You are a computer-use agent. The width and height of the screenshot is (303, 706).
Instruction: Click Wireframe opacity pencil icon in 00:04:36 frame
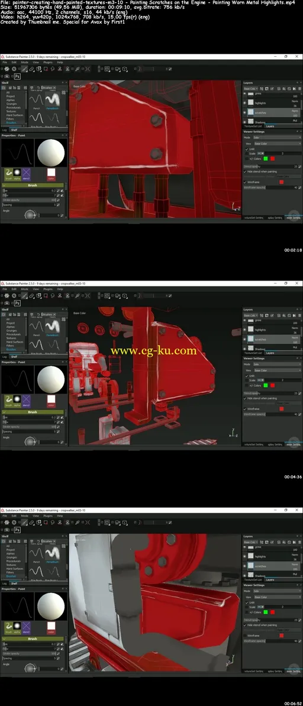pyautogui.click(x=300, y=415)
